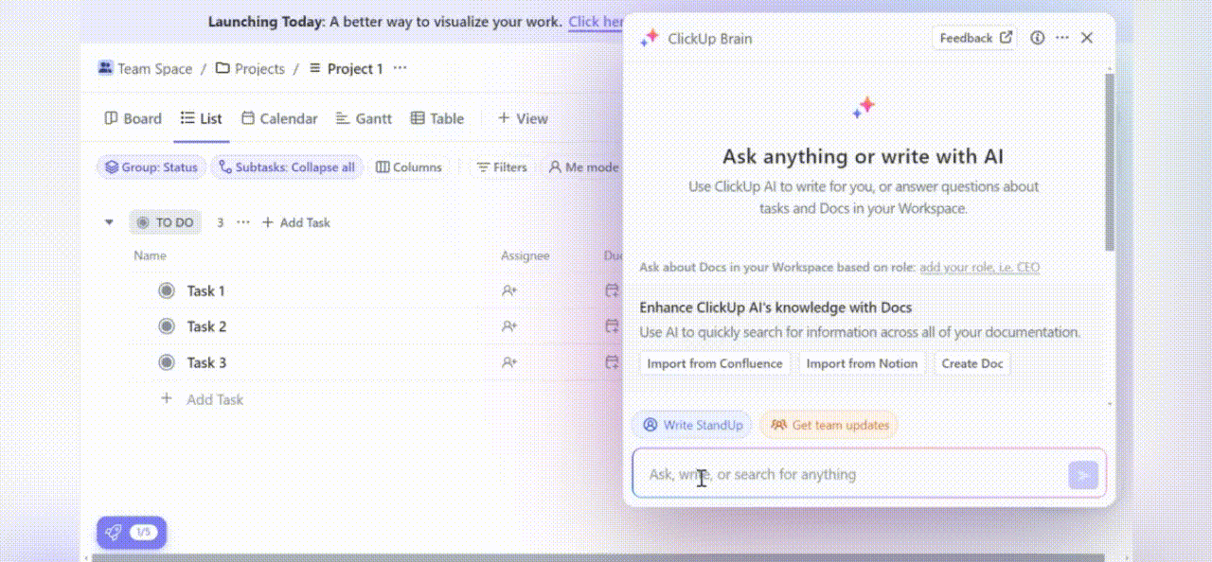Switch to the Board view tab
This screenshot has height=562, width=1212.
coord(133,118)
